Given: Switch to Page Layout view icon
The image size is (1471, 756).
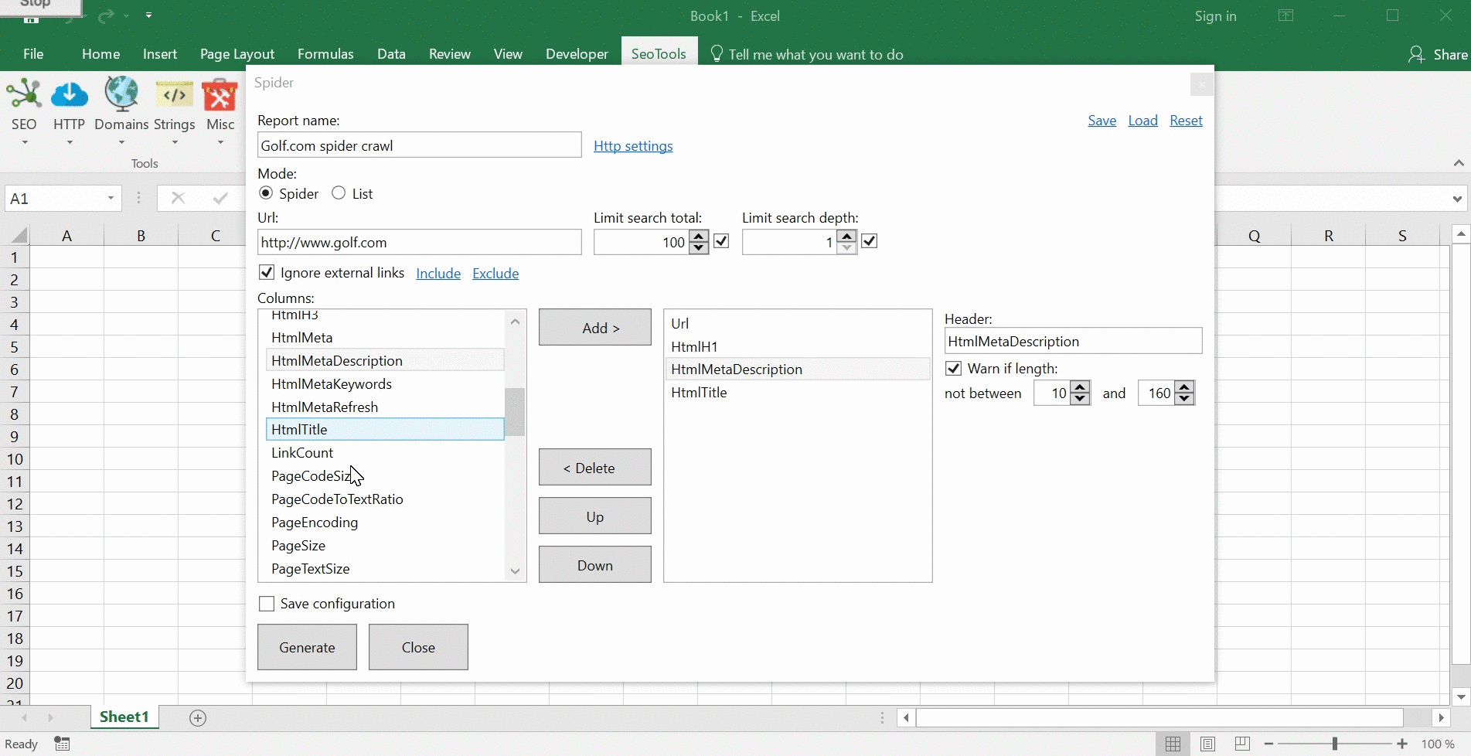Looking at the screenshot, I should (1207, 744).
